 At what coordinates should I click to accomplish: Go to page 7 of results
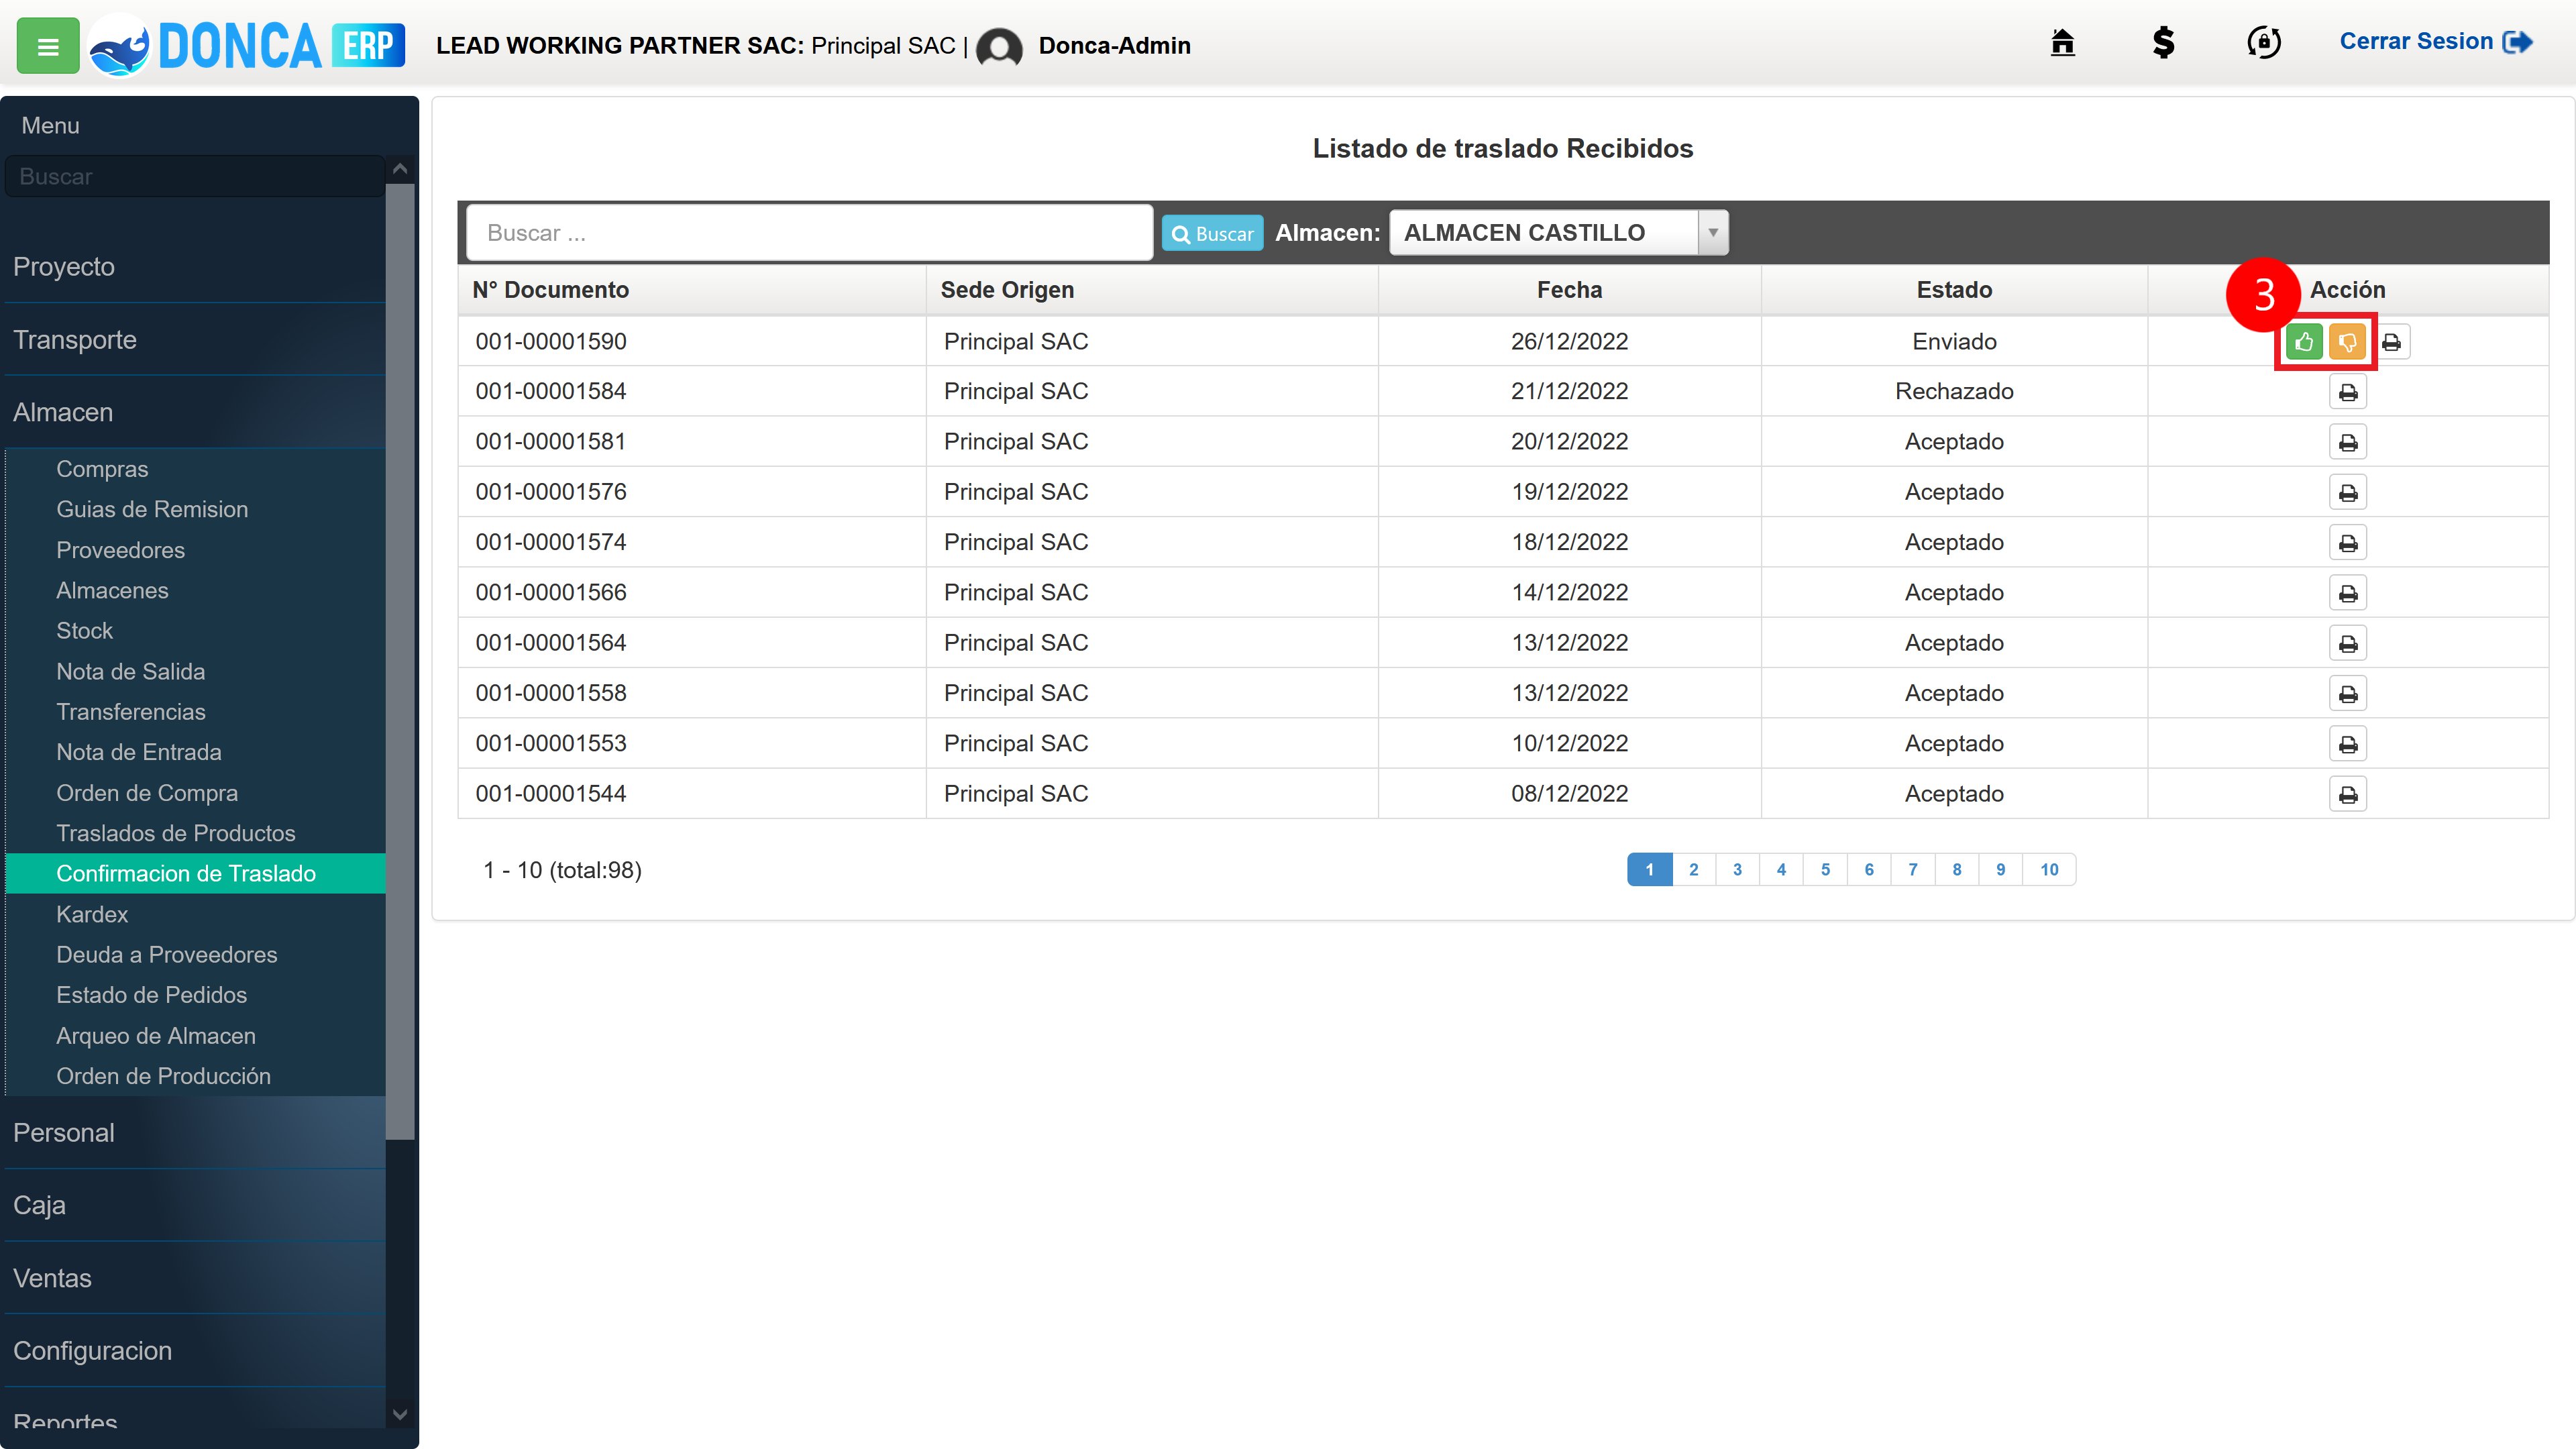point(1912,870)
